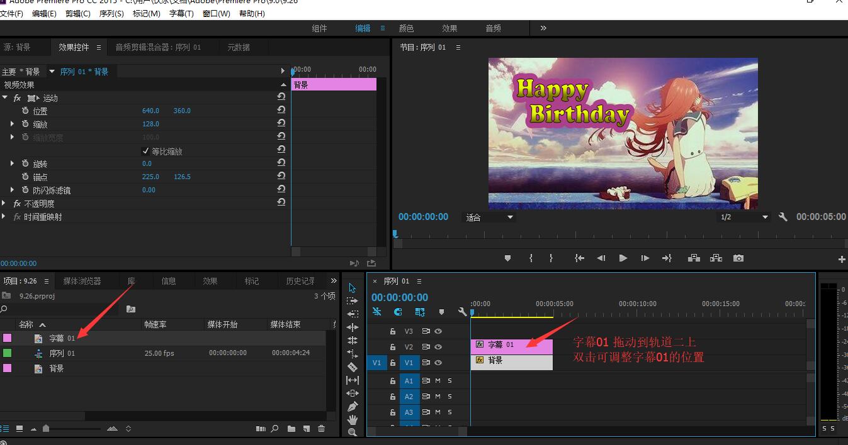Collapse the Motion effect
Viewport: 848px width, 445px height.
[4, 97]
